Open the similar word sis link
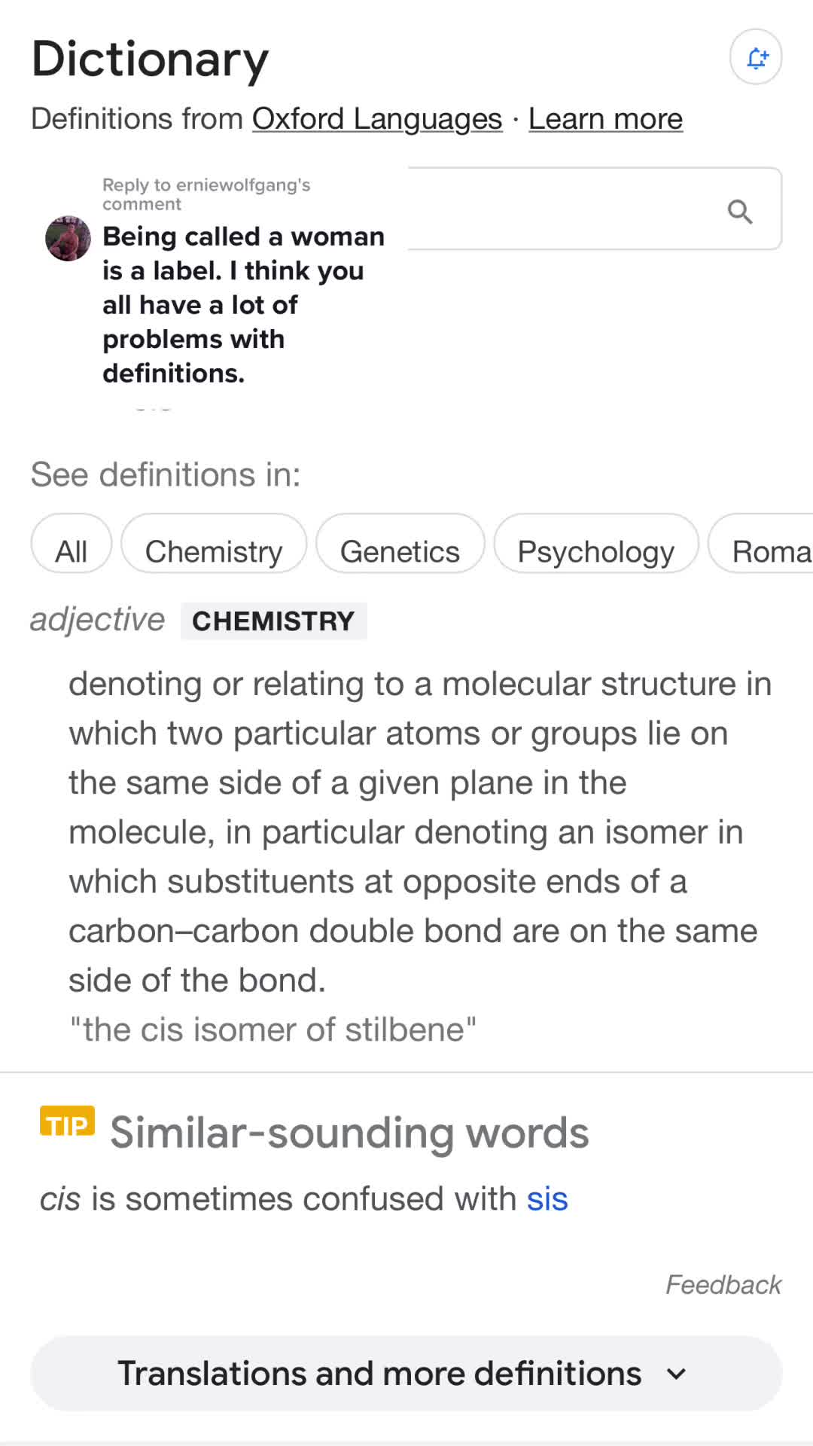Image resolution: width=813 pixels, height=1446 pixels. 547,1199
